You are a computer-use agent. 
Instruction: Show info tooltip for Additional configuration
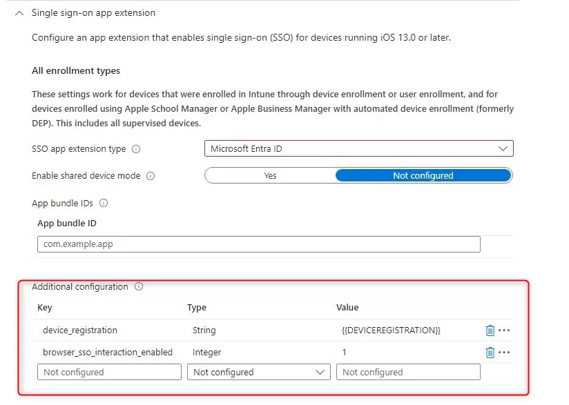tap(139, 287)
